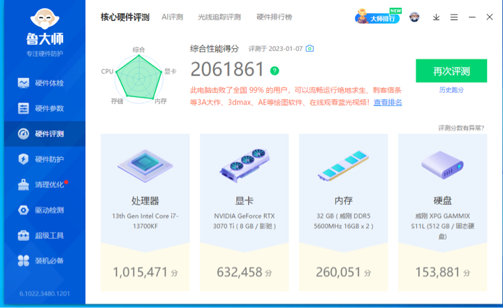Open the 硬件排行榜 tab

[x=275, y=17]
